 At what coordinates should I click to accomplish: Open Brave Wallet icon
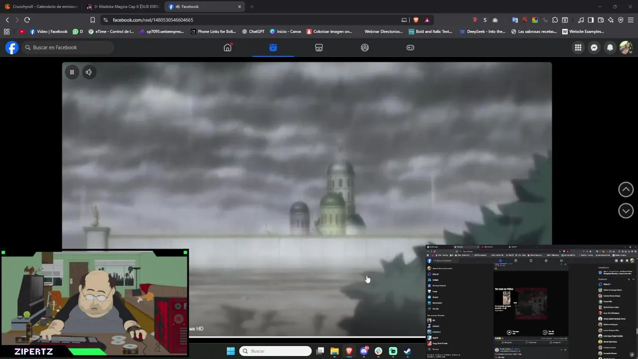click(601, 20)
